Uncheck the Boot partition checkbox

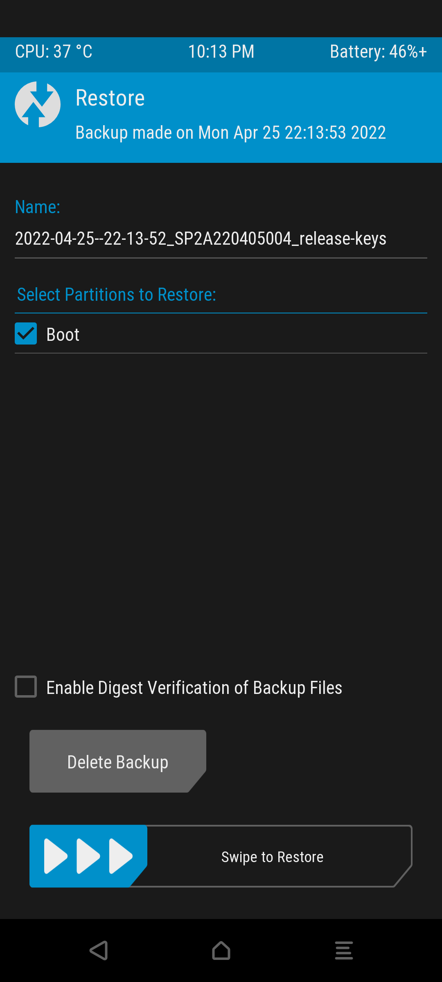[x=26, y=333]
